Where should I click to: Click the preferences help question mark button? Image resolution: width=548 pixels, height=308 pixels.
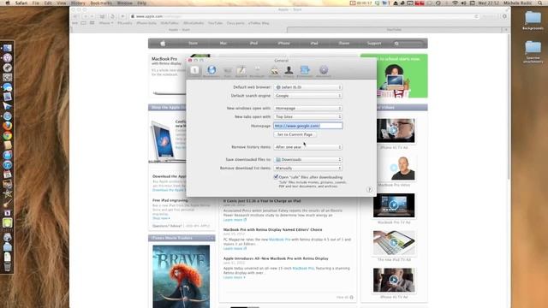pyautogui.click(x=369, y=189)
